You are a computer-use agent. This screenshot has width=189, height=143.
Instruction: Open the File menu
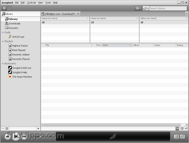tap(17, 3)
